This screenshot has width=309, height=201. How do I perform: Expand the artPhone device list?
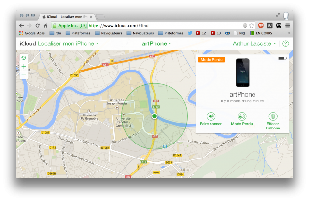click(156, 43)
